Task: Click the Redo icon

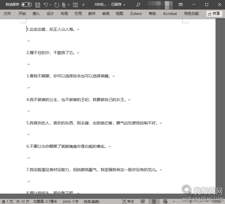Action: [x=57, y=5]
